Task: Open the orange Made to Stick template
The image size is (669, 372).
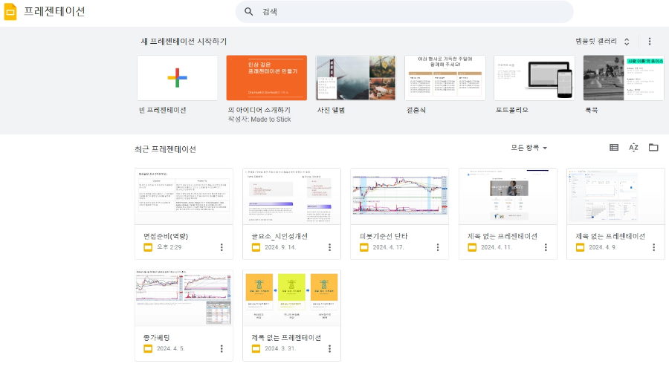Action: click(x=267, y=78)
